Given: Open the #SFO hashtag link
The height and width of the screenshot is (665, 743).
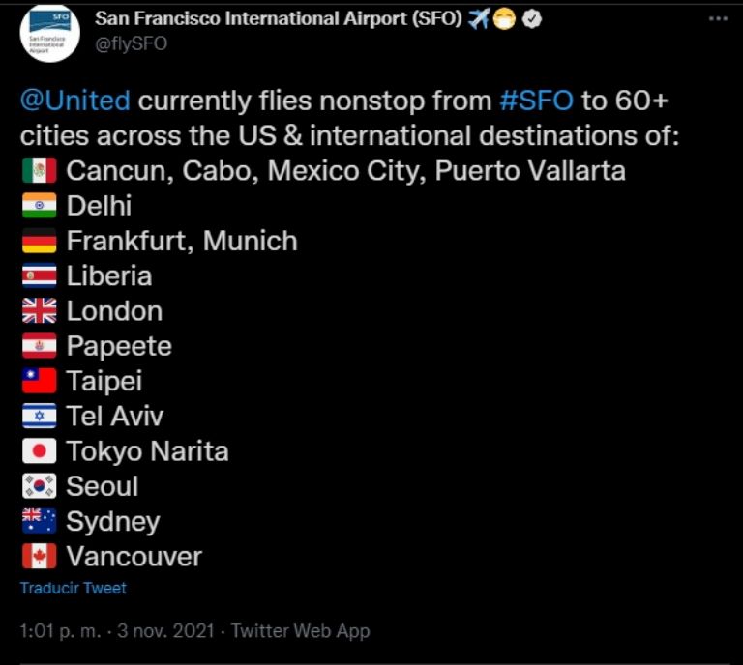Looking at the screenshot, I should click(x=536, y=101).
